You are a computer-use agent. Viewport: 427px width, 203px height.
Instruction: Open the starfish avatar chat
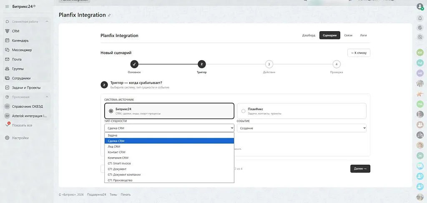click(x=420, y=94)
